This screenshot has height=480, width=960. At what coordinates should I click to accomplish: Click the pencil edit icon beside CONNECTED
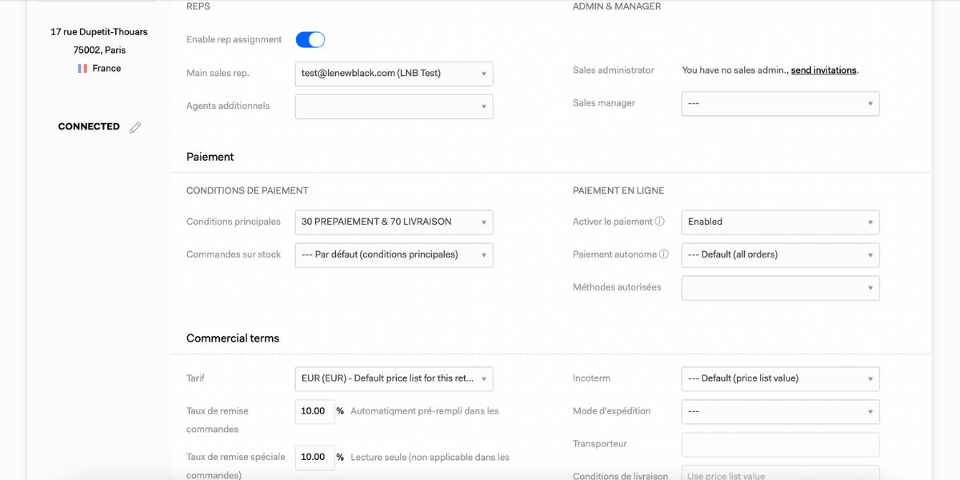(x=135, y=127)
